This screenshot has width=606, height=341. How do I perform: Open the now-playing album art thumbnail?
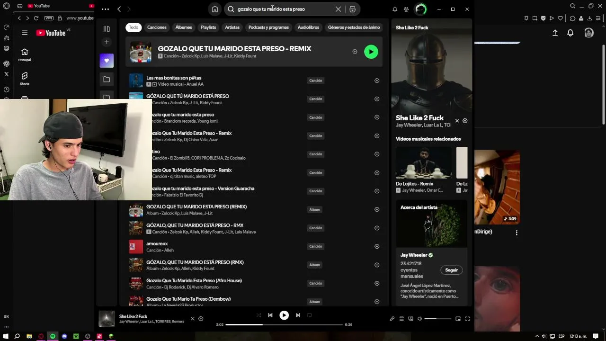pos(107,319)
